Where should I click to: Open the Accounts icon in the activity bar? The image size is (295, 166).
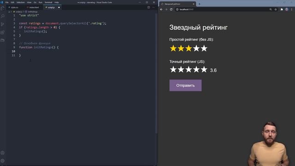2,153
